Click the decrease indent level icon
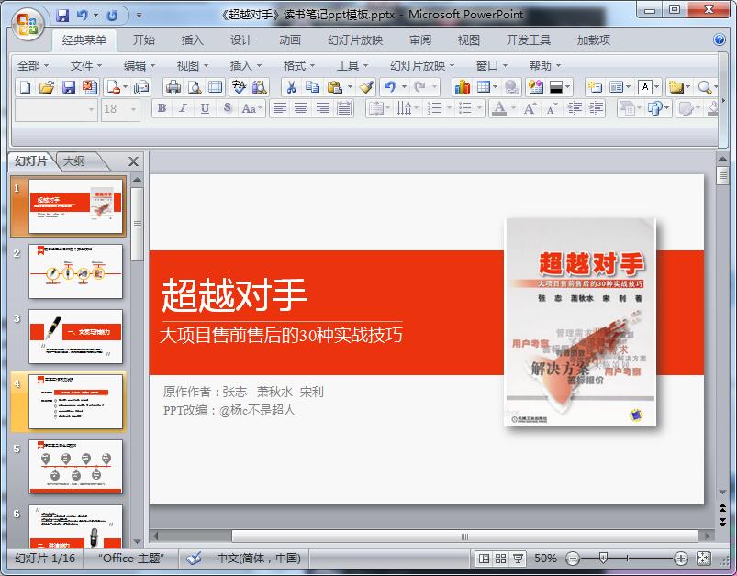Image resolution: width=737 pixels, height=576 pixels. 575,108
